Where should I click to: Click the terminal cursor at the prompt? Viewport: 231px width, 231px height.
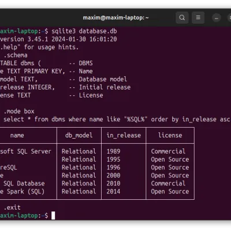point(53,215)
